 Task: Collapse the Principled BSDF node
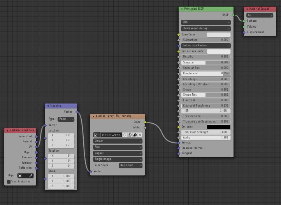click(182, 9)
